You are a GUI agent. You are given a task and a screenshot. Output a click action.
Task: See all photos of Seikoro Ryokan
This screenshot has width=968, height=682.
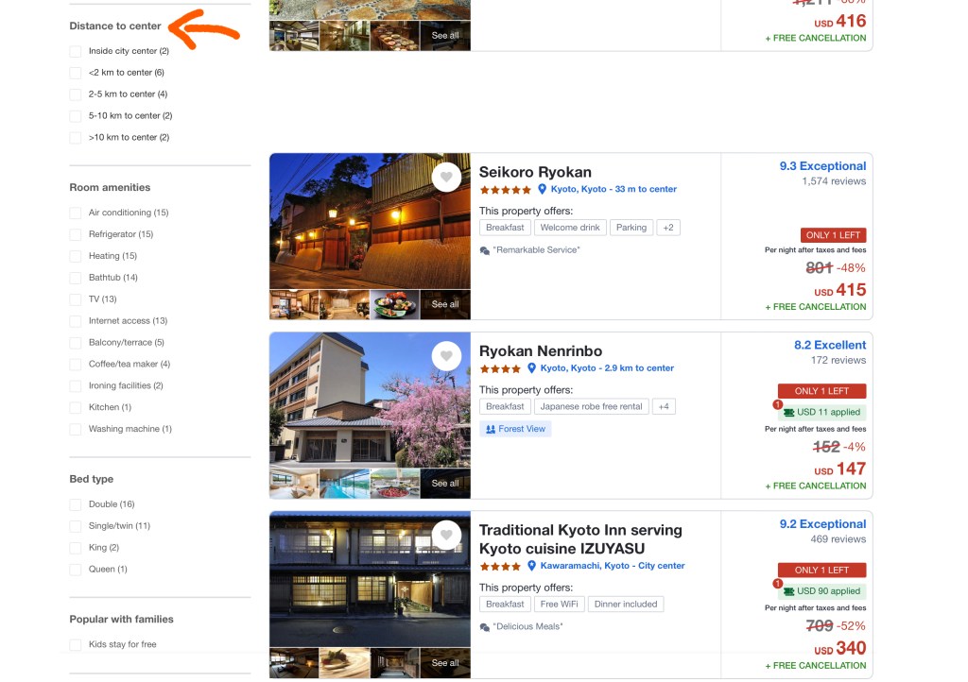click(x=445, y=304)
